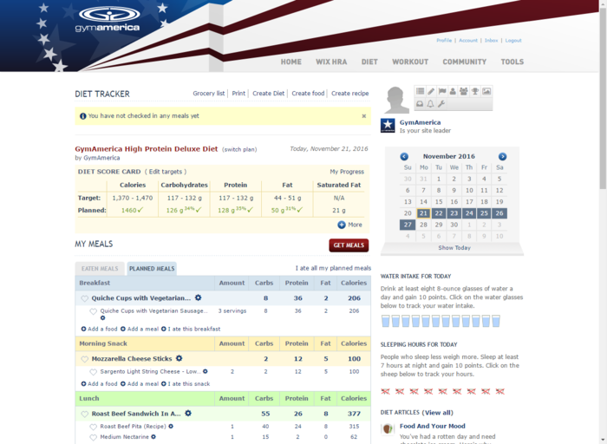The image size is (607, 444).
Task: Click the Print link
Action: tap(238, 94)
